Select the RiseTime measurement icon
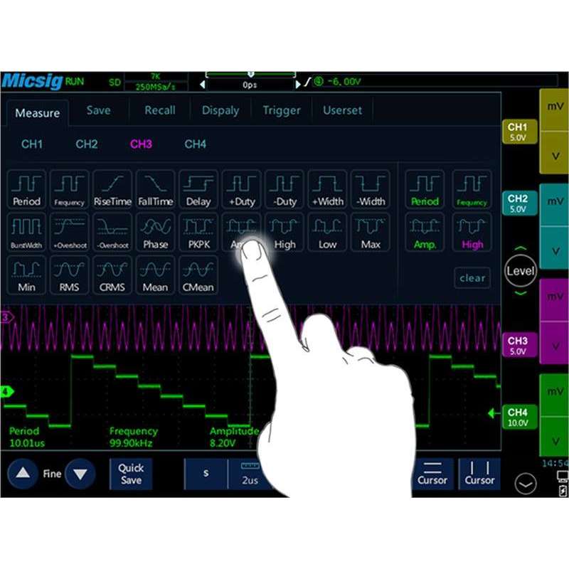The image size is (569, 569). (x=112, y=188)
